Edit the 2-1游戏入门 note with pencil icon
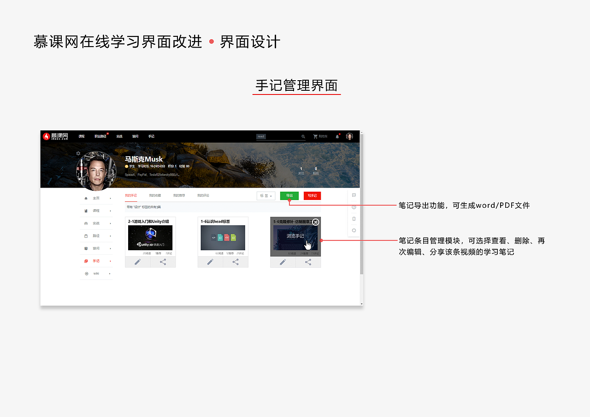This screenshot has width=590, height=417. (137, 262)
